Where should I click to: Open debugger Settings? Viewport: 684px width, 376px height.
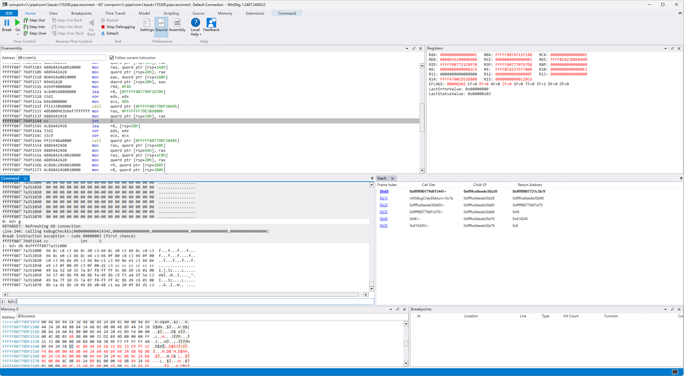click(x=147, y=25)
